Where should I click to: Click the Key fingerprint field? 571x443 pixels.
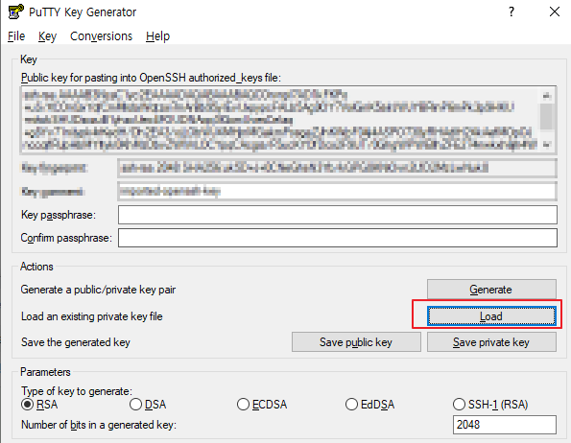tap(338, 168)
